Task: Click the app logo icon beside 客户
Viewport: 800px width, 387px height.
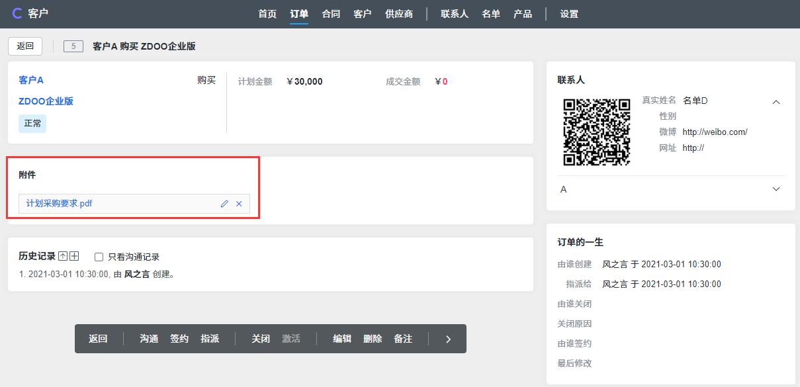Action: (x=17, y=13)
